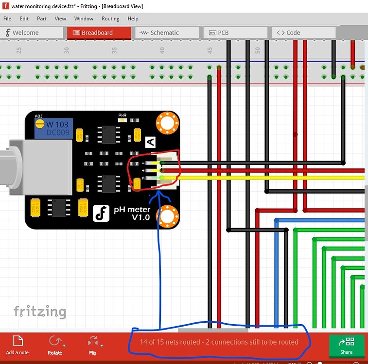Click the white Fritzing logo on pH board
Image resolution: width=368 pixels, height=364 pixels.
pyautogui.click(x=101, y=213)
